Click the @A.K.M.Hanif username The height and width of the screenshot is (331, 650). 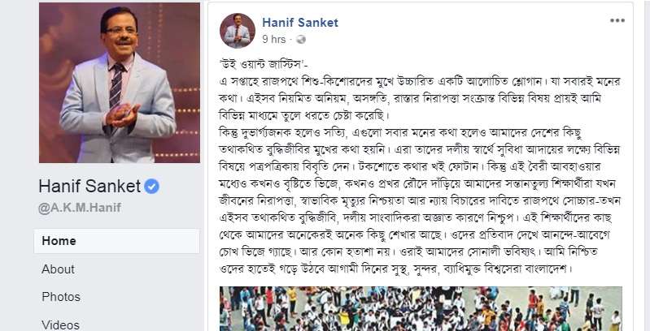(80, 208)
